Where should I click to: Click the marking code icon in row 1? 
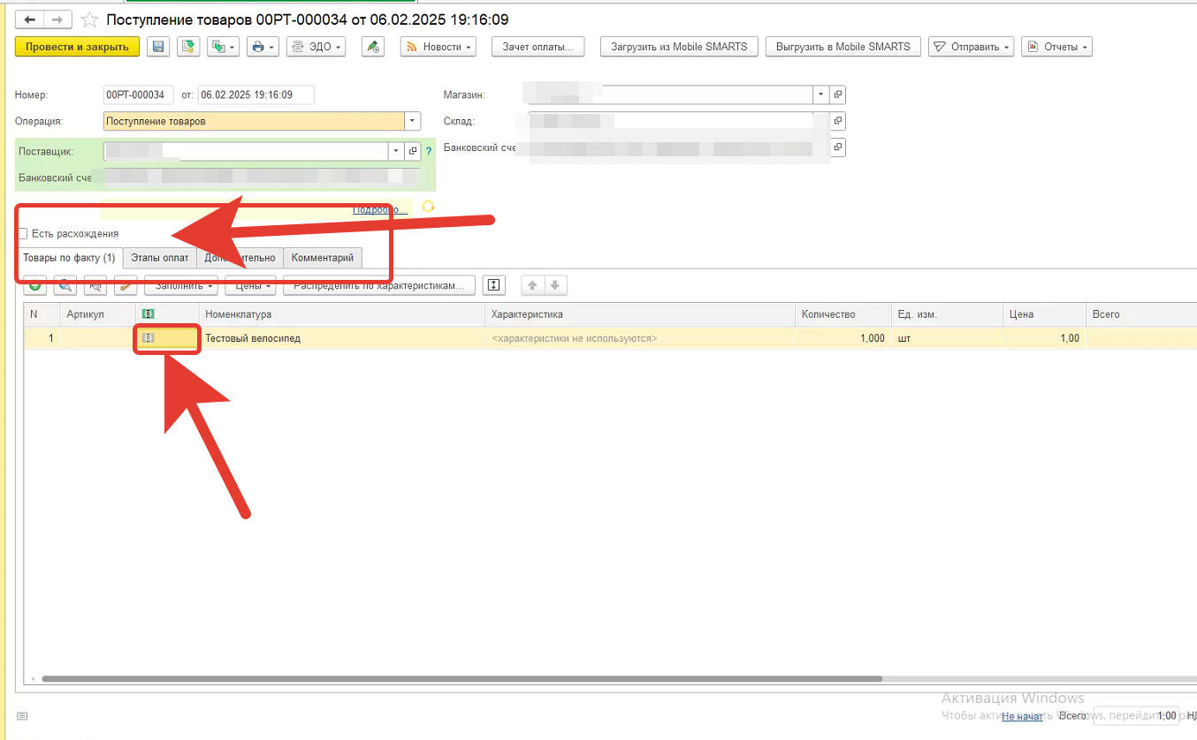[149, 338]
